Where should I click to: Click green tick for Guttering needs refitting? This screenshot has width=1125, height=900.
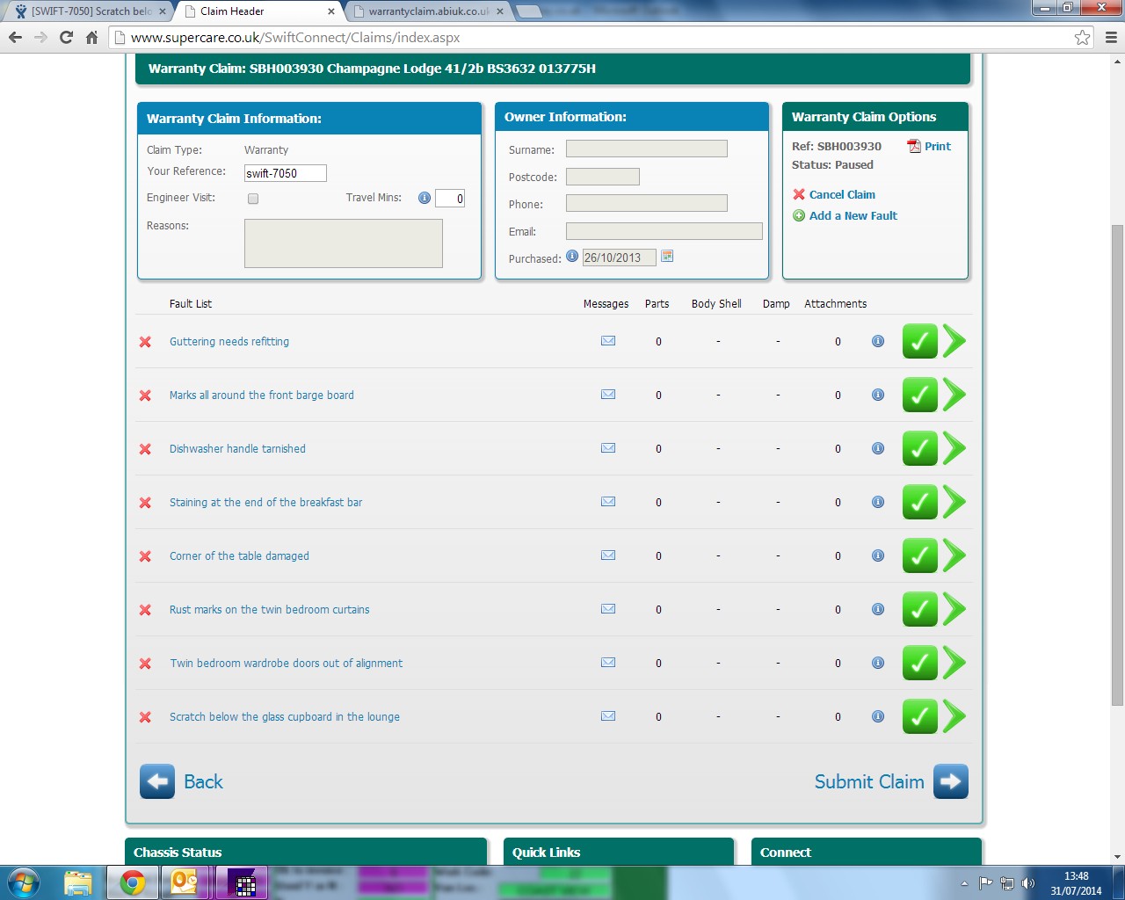[x=920, y=341]
